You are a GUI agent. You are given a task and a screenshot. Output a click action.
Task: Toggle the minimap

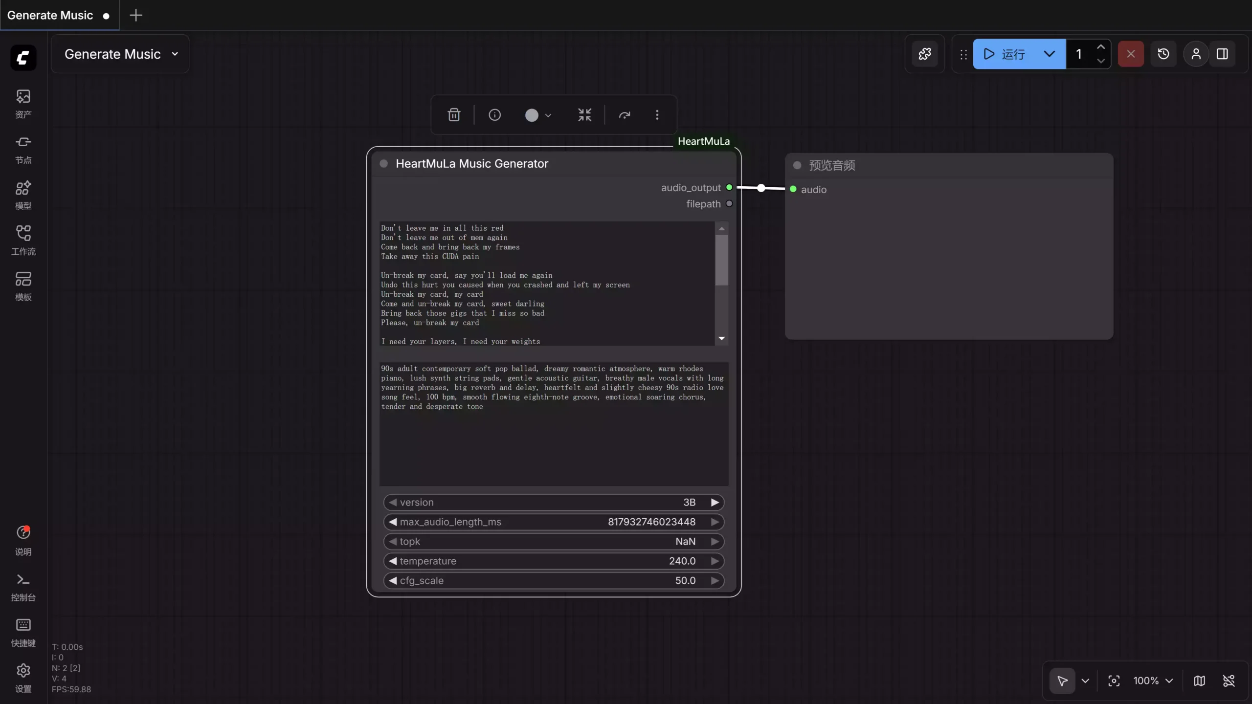pyautogui.click(x=1199, y=681)
